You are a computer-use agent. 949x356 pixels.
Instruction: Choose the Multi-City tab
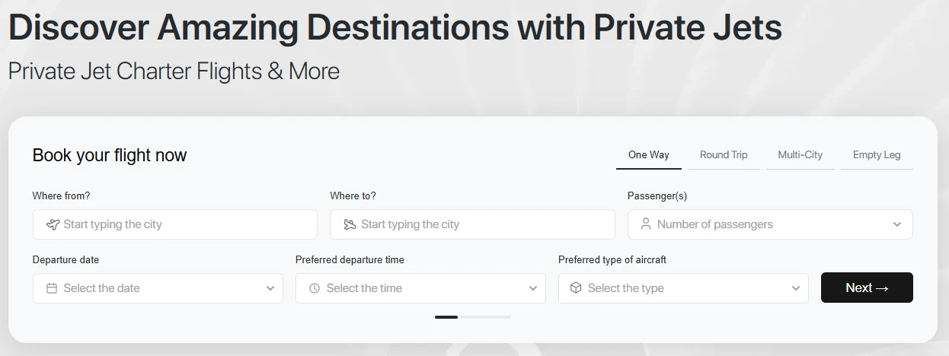(800, 155)
